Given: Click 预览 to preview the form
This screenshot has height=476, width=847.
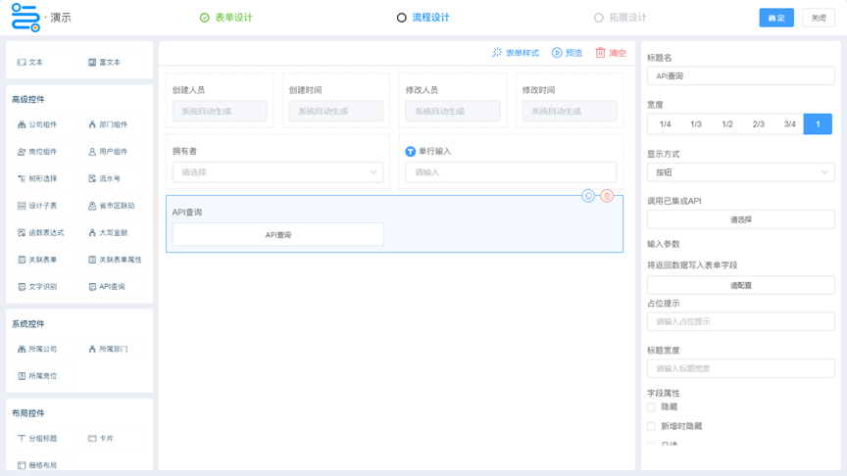Looking at the screenshot, I should [x=567, y=53].
